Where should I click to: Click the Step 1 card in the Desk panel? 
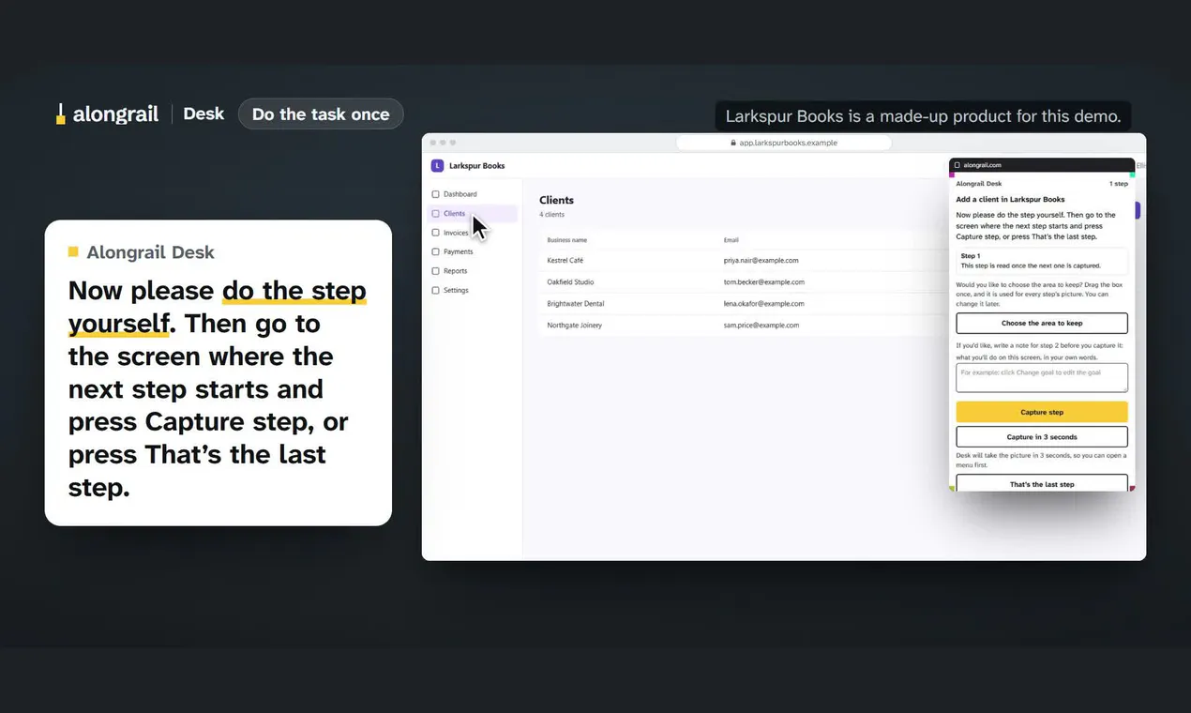(x=1042, y=261)
